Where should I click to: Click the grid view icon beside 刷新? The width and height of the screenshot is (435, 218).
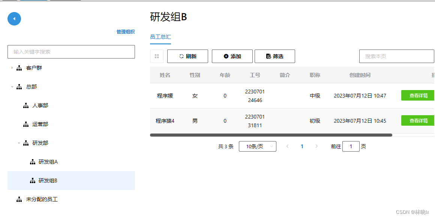pyautogui.click(x=157, y=56)
